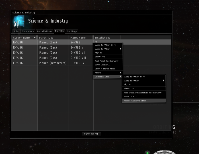The height and width of the screenshot is (154, 199).
Task: Open the Installations tab
Action: [44, 31]
